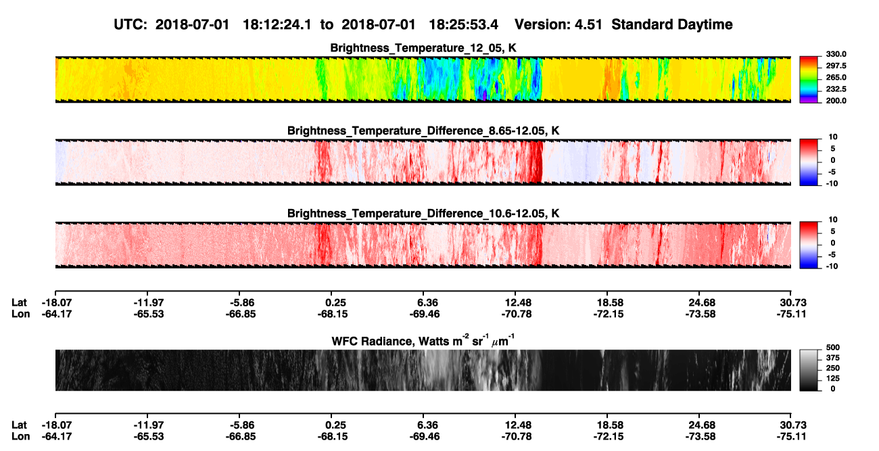Click longitude '-68.15' beneath the WFC Radiance image

[333, 437]
